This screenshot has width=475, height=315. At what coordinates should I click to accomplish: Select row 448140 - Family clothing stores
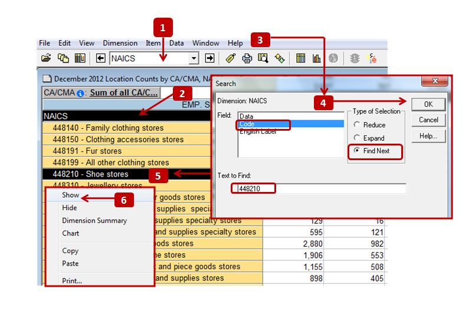tap(127, 128)
